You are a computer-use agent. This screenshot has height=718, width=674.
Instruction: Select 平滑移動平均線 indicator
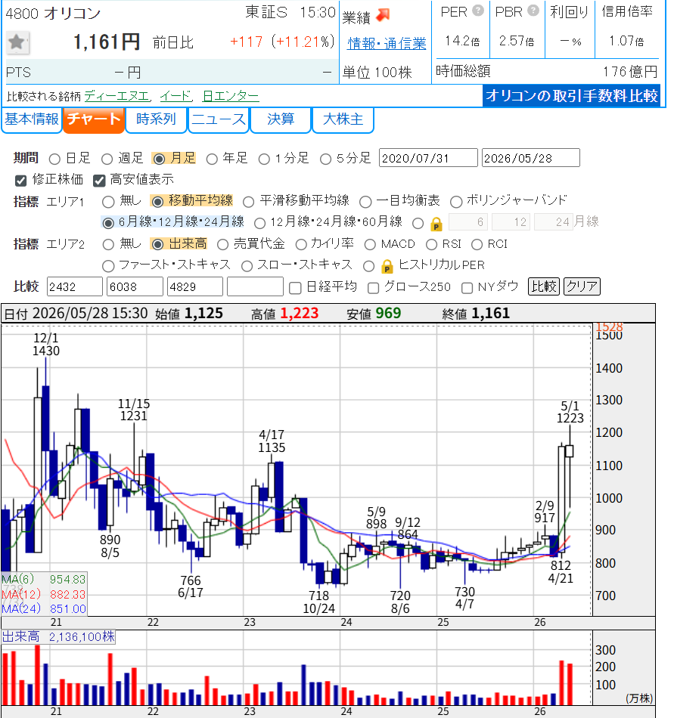click(x=248, y=202)
